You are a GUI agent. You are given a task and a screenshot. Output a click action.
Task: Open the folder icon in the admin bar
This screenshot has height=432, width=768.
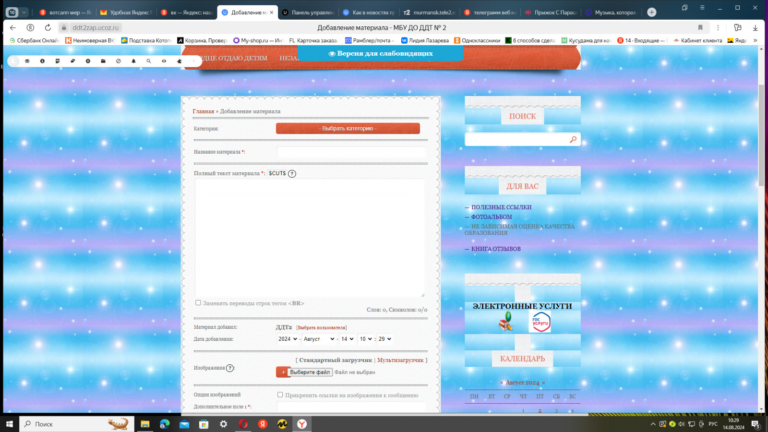tap(103, 61)
